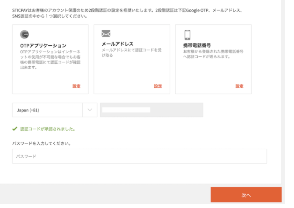
Task: Click the メールアドレスにて認証コード description
Action: point(131,53)
